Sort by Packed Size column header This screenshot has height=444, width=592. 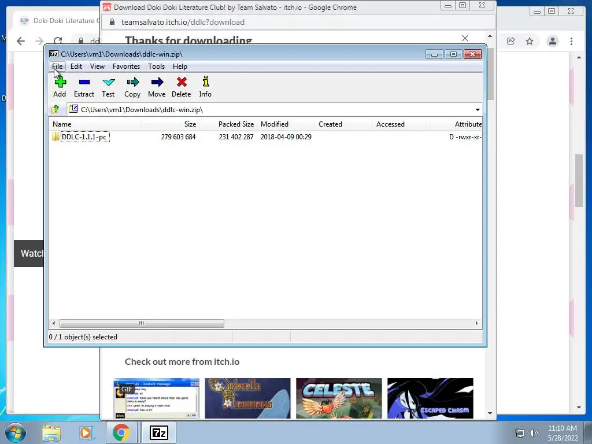coord(228,124)
